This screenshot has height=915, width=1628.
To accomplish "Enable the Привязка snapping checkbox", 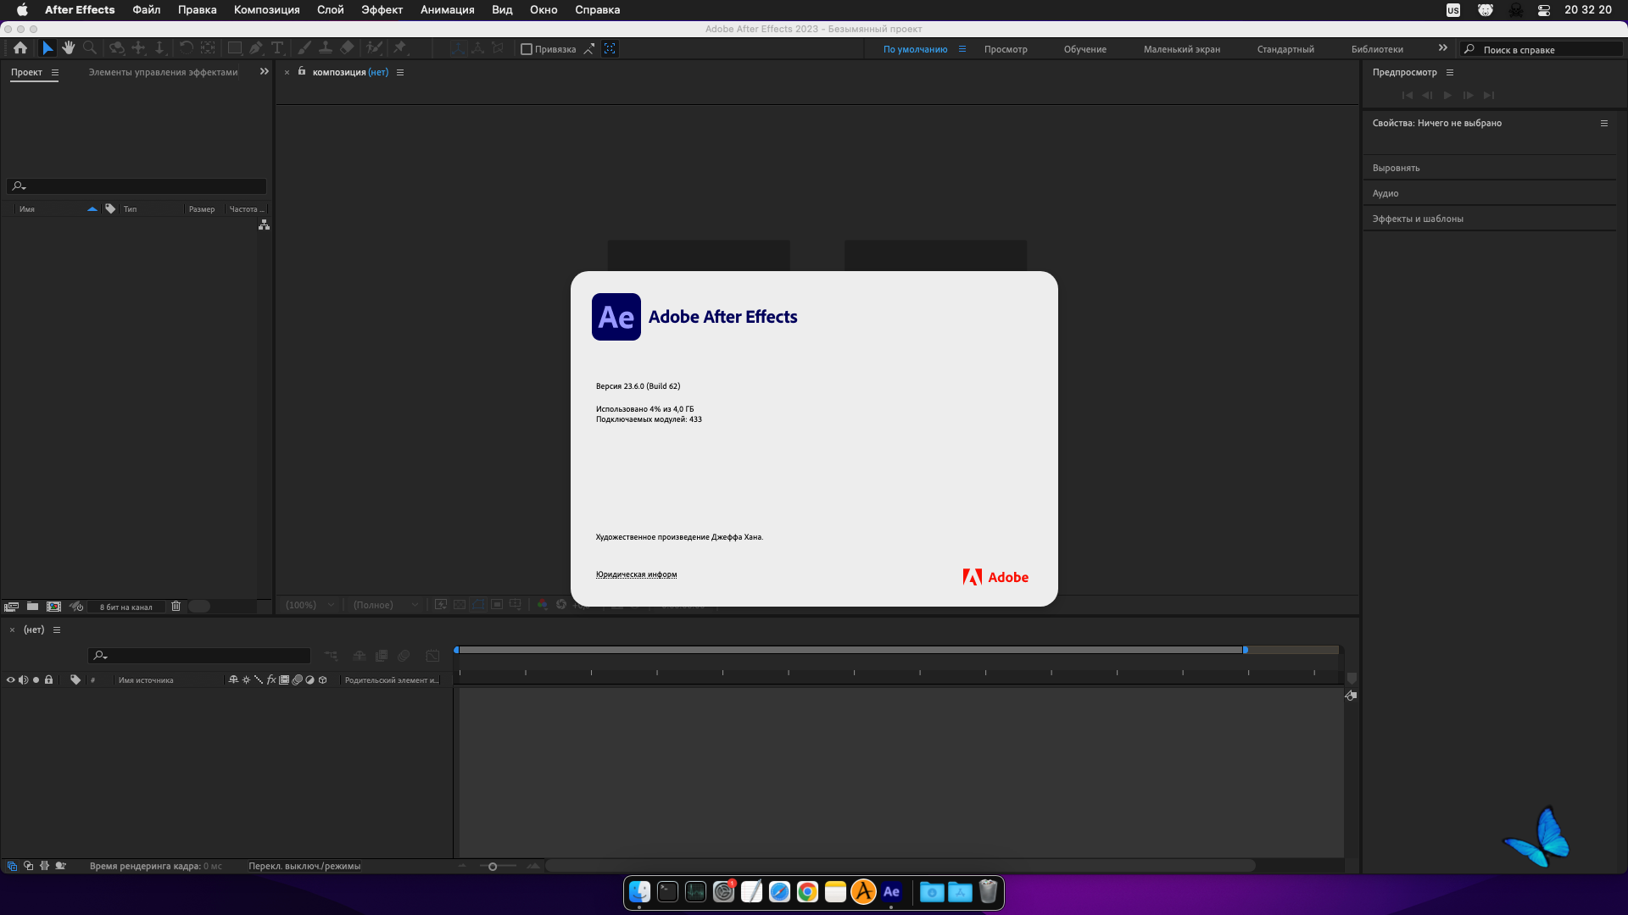I will point(527,49).
